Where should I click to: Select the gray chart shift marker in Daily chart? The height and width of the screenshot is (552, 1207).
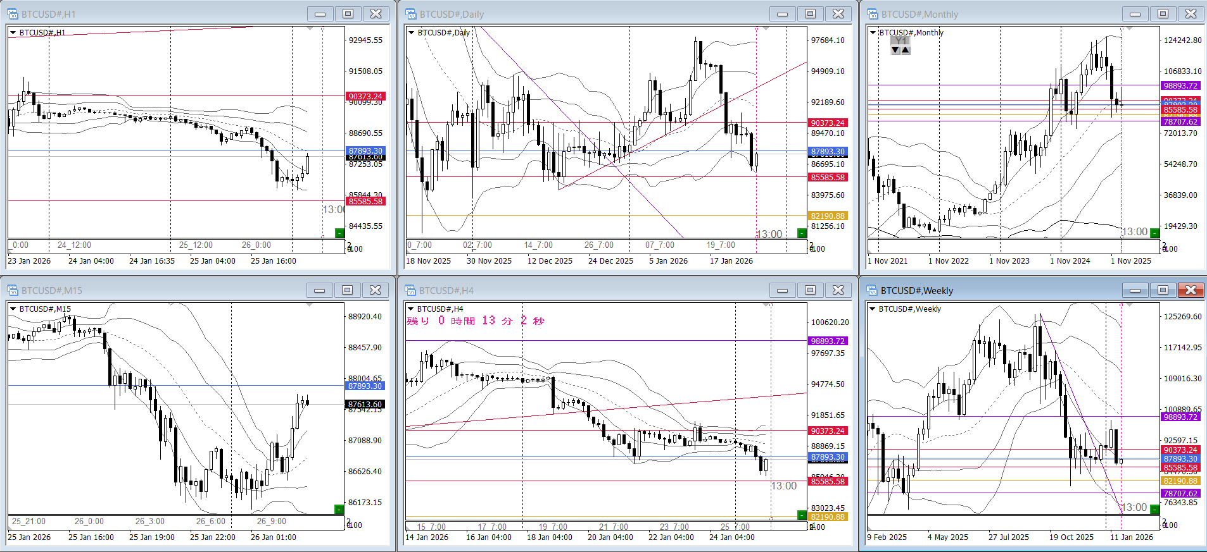(x=766, y=28)
